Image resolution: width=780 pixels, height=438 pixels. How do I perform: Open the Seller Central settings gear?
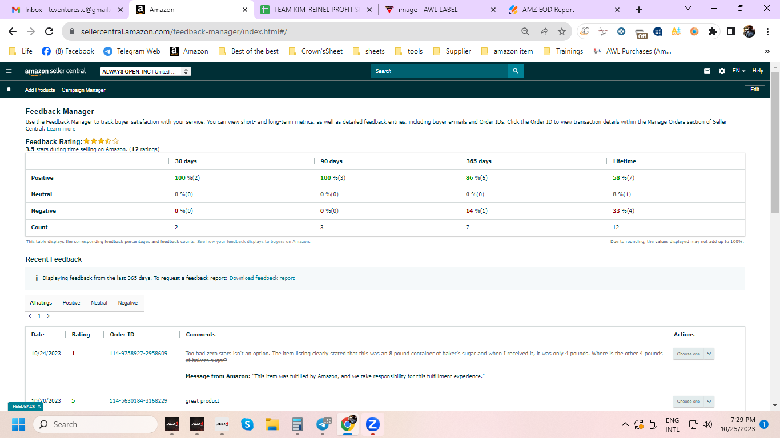pos(722,71)
